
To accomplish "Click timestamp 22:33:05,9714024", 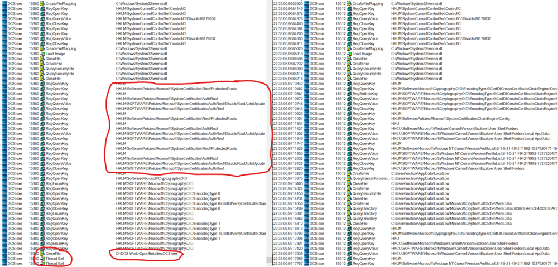I will click(x=288, y=188).
